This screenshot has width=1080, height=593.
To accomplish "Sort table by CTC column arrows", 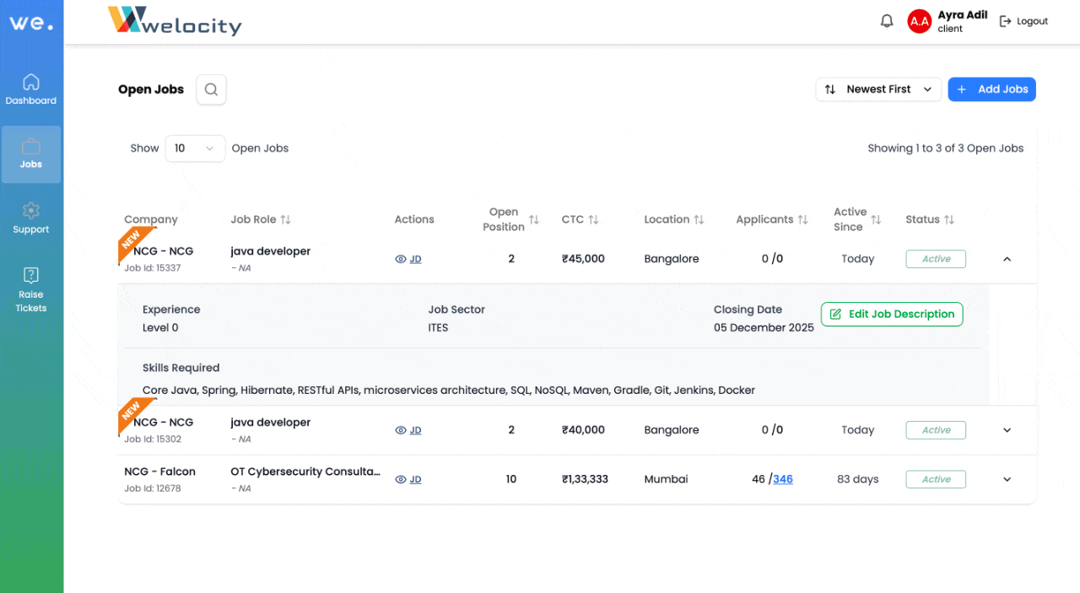I will (x=593, y=219).
